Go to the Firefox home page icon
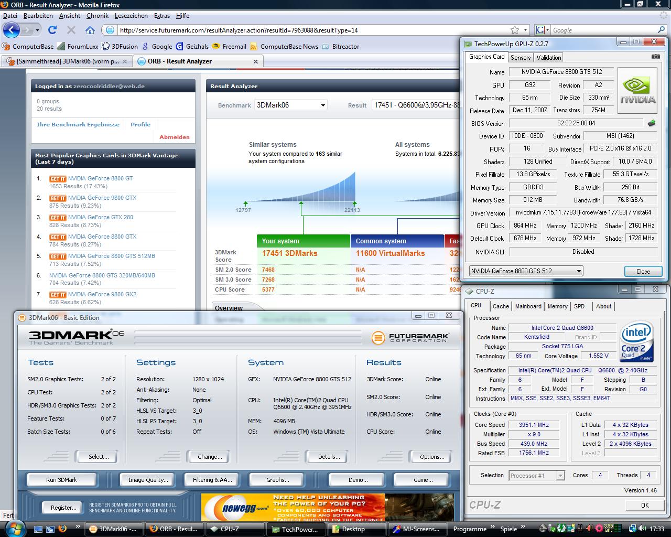The height and width of the screenshot is (537, 671). (90, 30)
